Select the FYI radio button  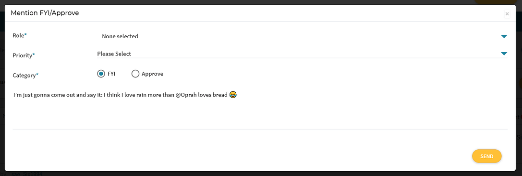coord(101,74)
